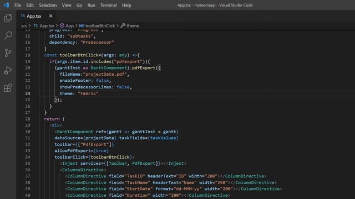Open the File menu

[x=18, y=5]
